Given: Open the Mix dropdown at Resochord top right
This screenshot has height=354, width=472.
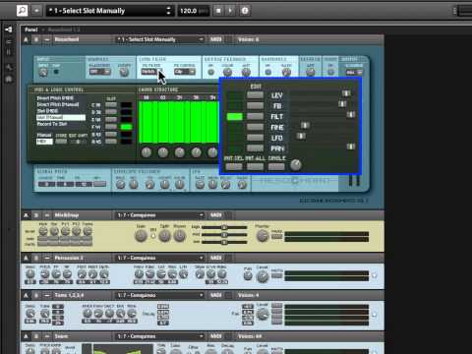Looking at the screenshot, I should [354, 72].
